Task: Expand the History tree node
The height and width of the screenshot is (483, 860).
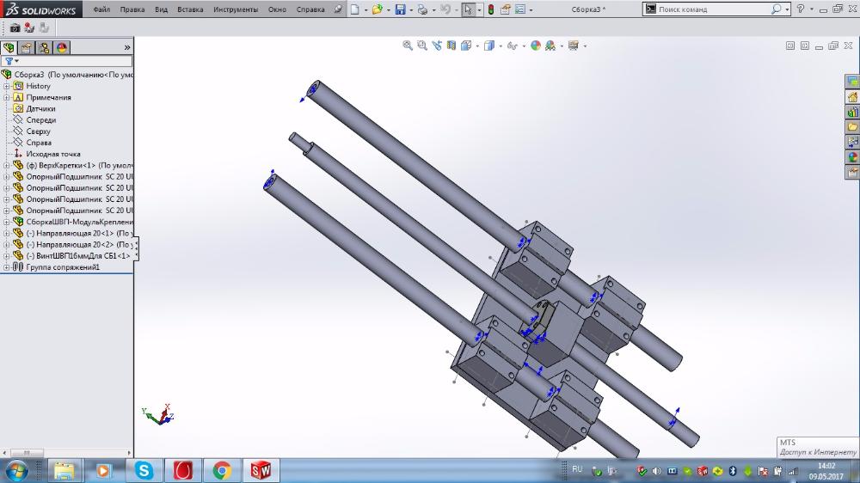Action: point(6,86)
